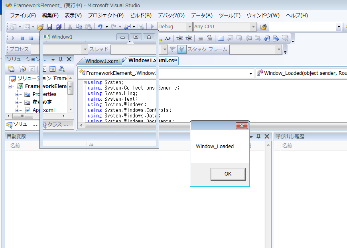
Task: Click the Increase Indent icon
Action: coord(189,38)
